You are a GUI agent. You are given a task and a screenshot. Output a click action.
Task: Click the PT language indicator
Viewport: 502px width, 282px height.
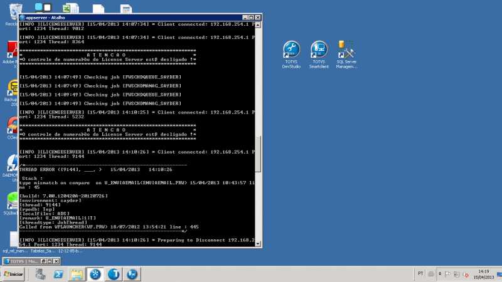[x=420, y=273]
